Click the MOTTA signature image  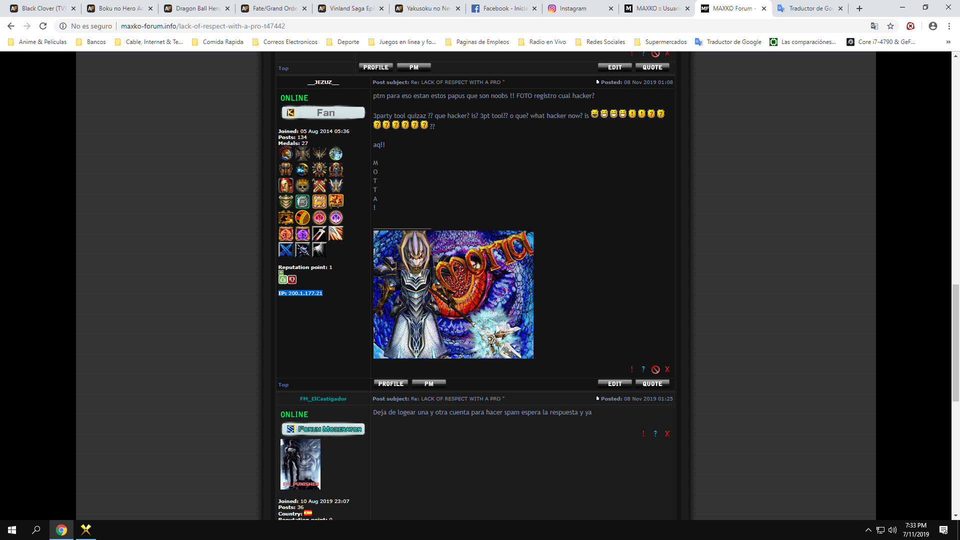coord(453,294)
